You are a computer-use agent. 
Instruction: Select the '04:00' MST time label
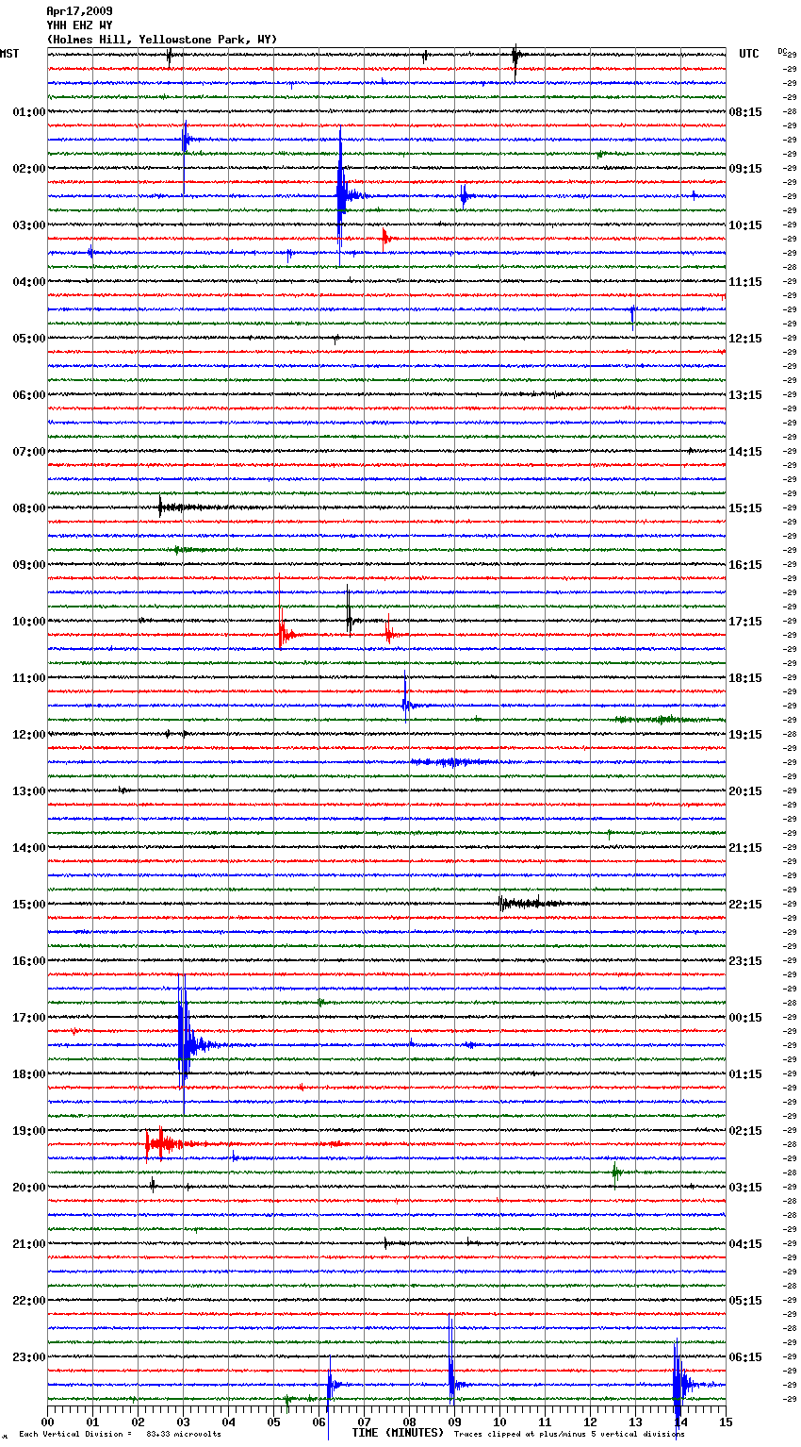(29, 282)
